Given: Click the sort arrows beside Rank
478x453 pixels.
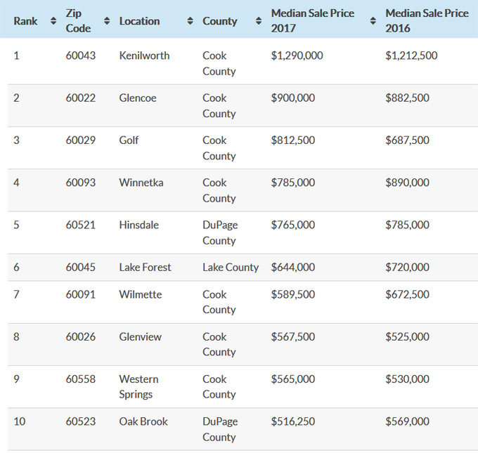Looking at the screenshot, I should (53, 21).
